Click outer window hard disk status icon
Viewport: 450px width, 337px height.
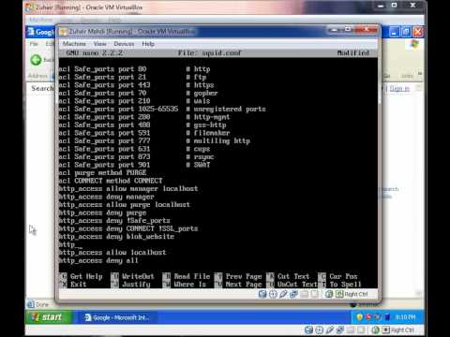308,330
